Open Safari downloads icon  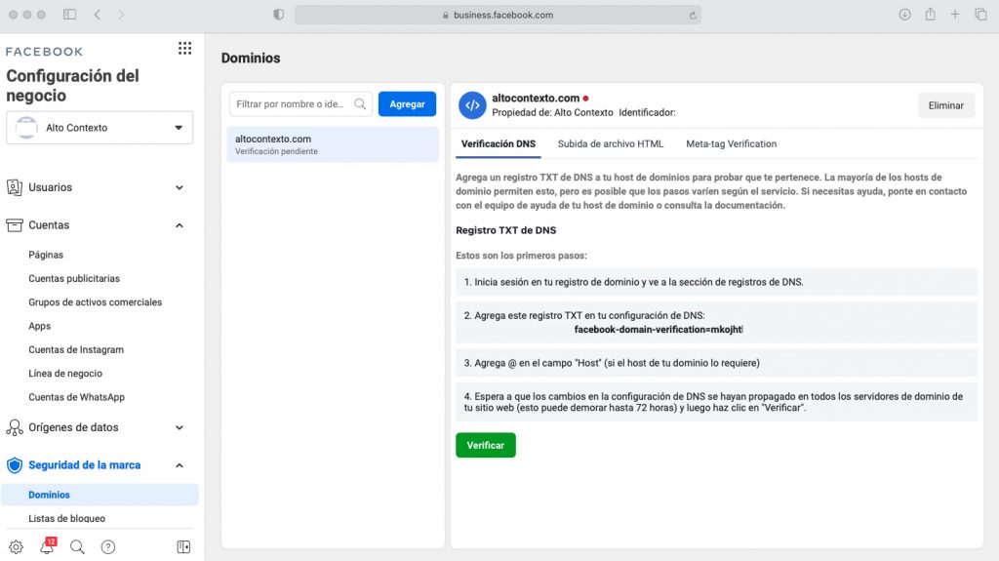coord(904,15)
